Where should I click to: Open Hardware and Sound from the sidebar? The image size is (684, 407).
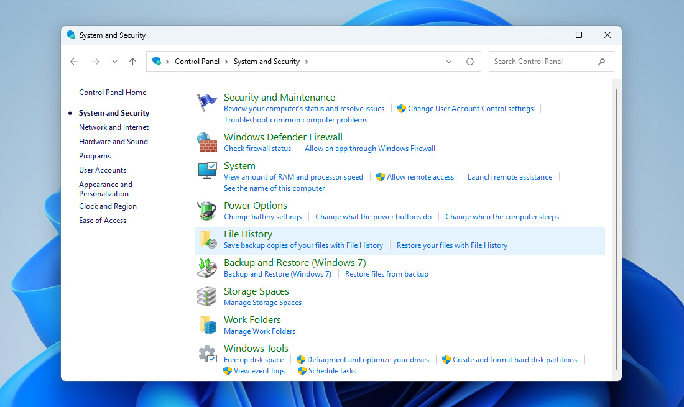pos(113,141)
